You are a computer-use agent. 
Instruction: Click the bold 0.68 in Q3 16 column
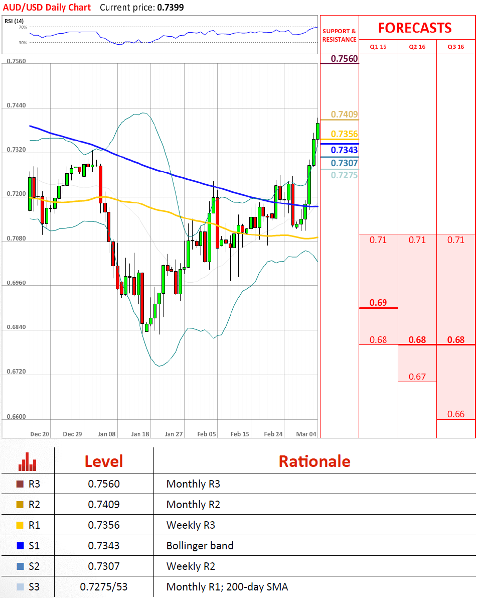(455, 339)
